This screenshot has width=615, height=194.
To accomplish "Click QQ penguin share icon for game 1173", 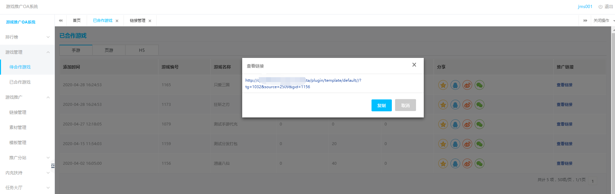I will 455,105.
